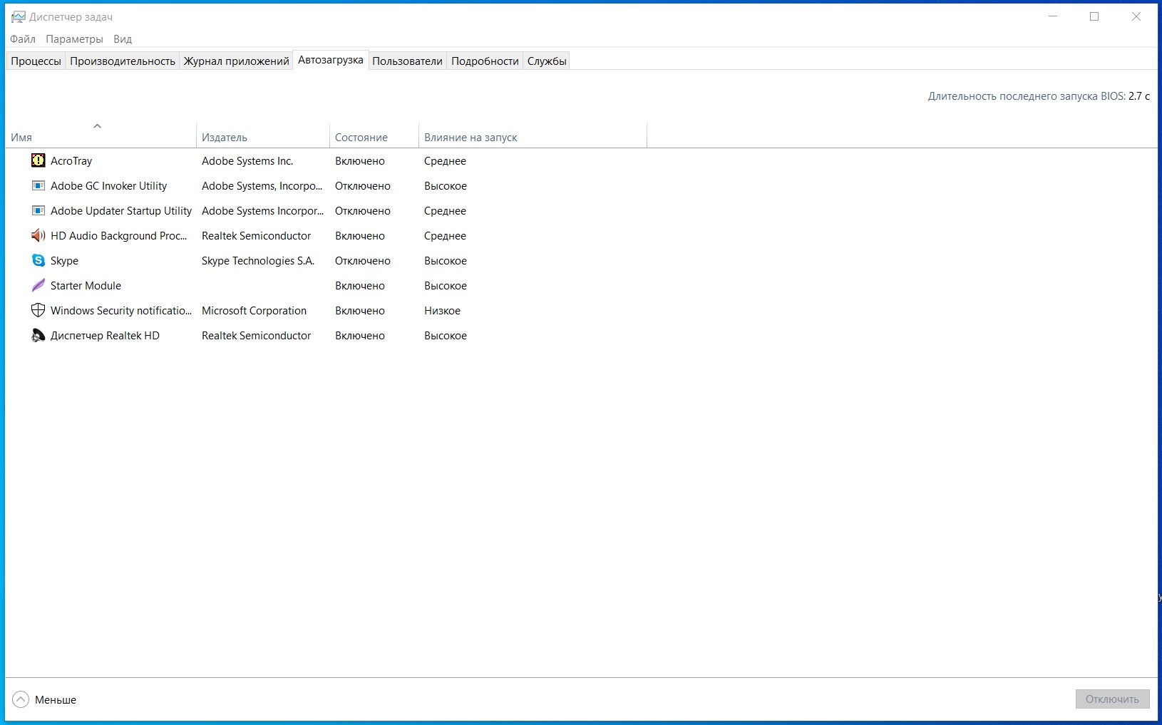Click Низкое impact in Windows Security row
Viewport: 1162px width, 725px height.
coord(442,311)
